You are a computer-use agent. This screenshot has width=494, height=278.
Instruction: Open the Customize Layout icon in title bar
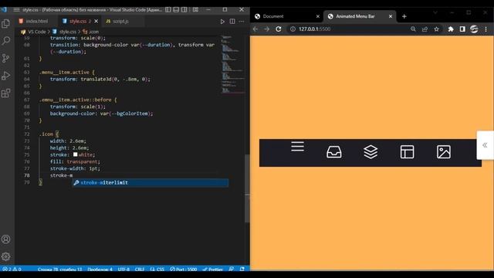pos(195,10)
